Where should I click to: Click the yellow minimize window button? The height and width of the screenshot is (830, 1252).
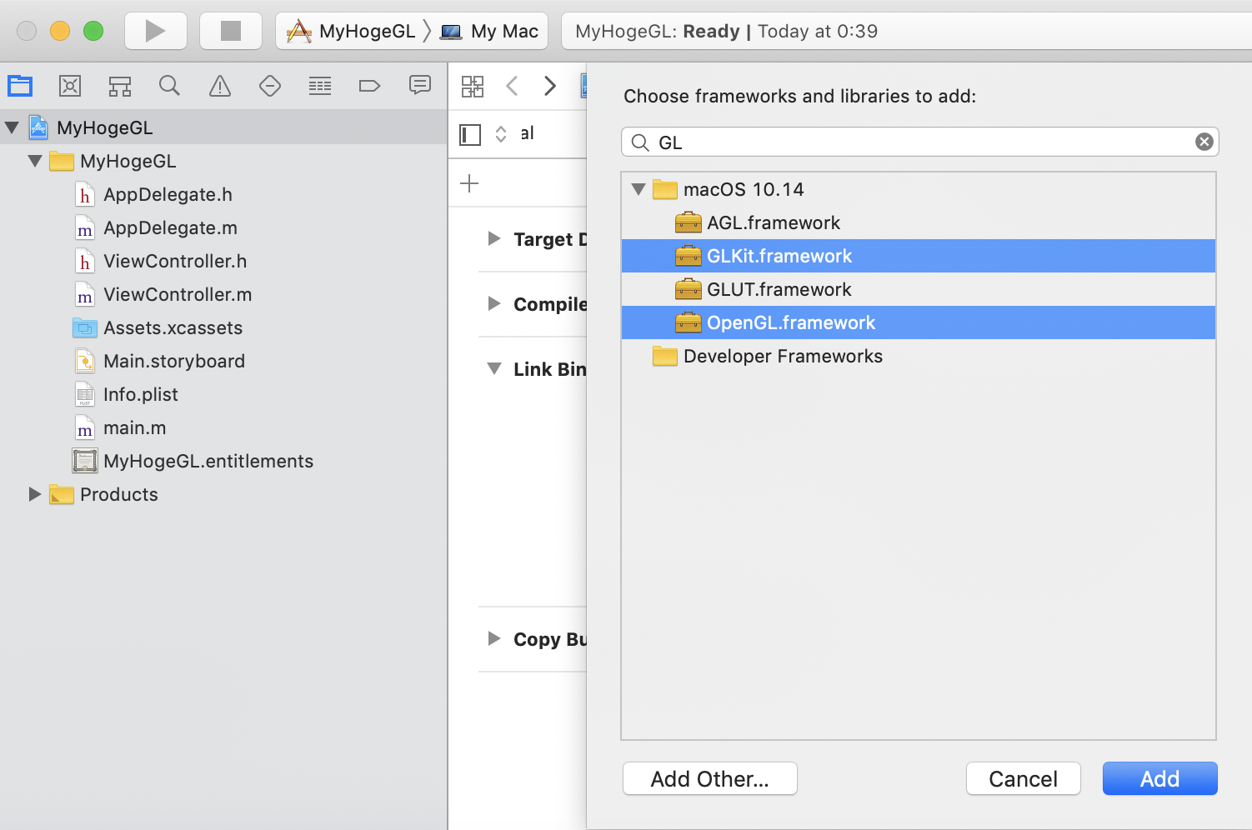click(x=60, y=31)
